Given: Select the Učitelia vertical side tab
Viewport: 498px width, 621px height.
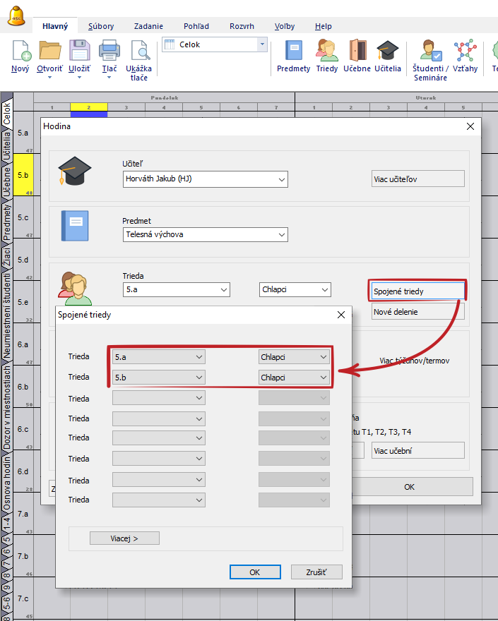Looking at the screenshot, I should coord(7,145).
